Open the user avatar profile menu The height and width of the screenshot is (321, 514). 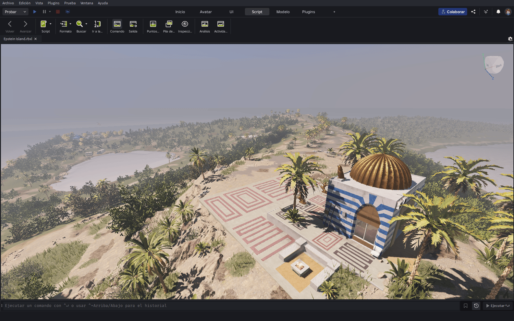[508, 12]
